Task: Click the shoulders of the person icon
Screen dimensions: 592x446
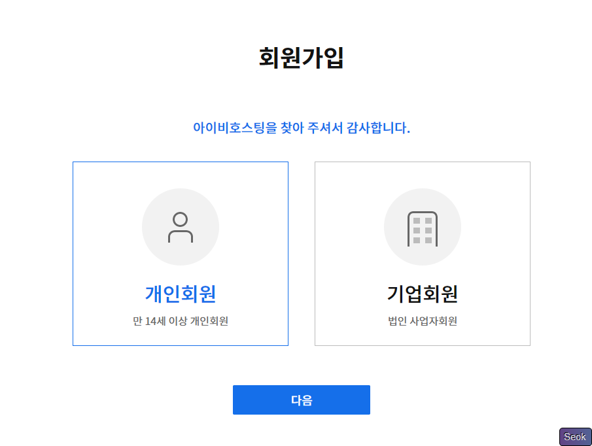Action: pyautogui.click(x=181, y=235)
